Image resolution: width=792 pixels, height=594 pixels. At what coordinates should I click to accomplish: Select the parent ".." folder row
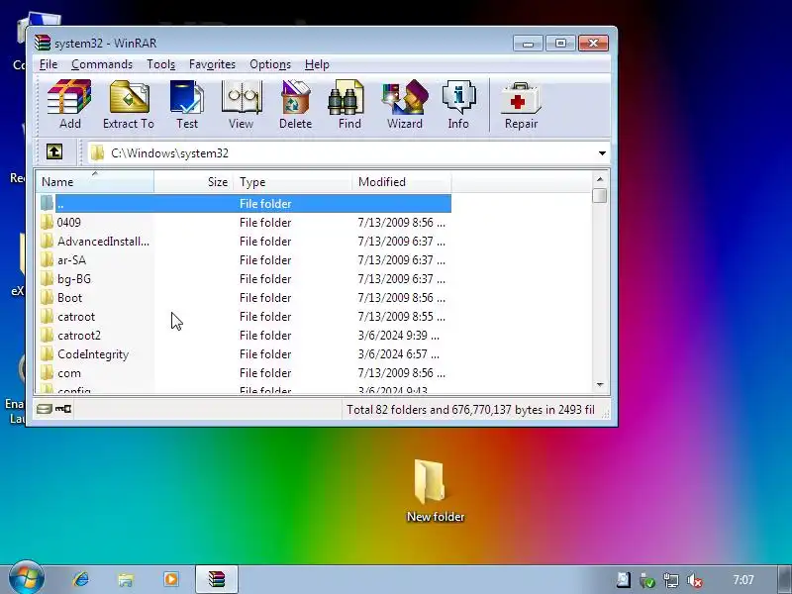point(245,204)
